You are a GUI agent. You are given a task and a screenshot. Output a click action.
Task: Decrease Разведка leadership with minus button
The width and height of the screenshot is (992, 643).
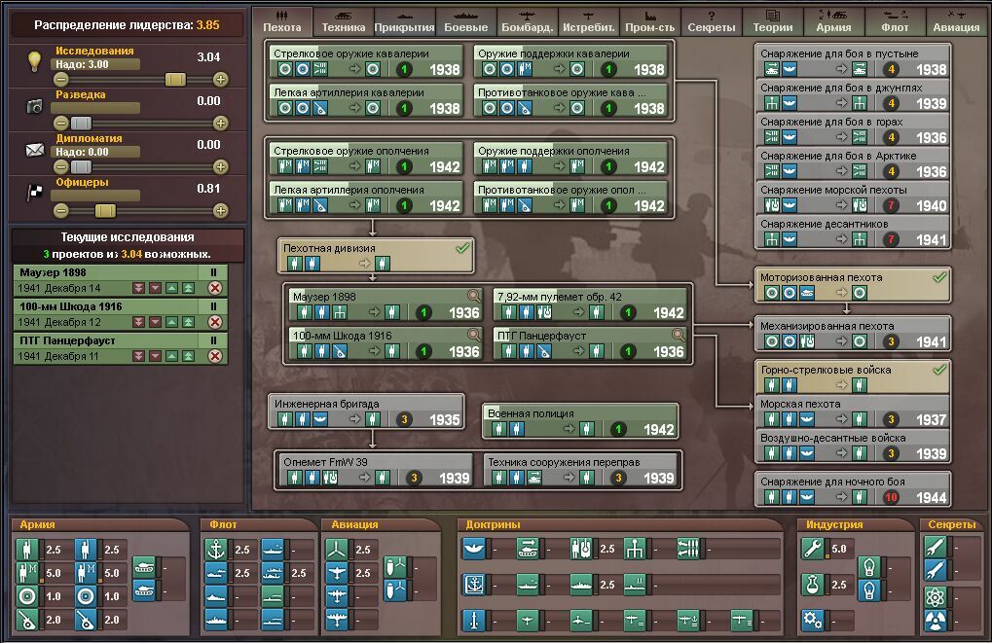pyautogui.click(x=60, y=123)
